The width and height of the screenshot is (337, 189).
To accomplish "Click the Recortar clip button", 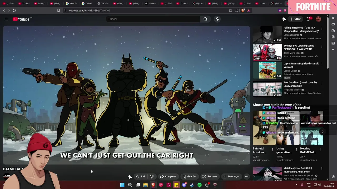I will click(x=210, y=176).
